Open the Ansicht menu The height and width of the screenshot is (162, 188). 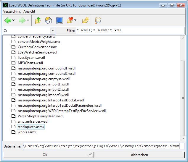coord(29,11)
